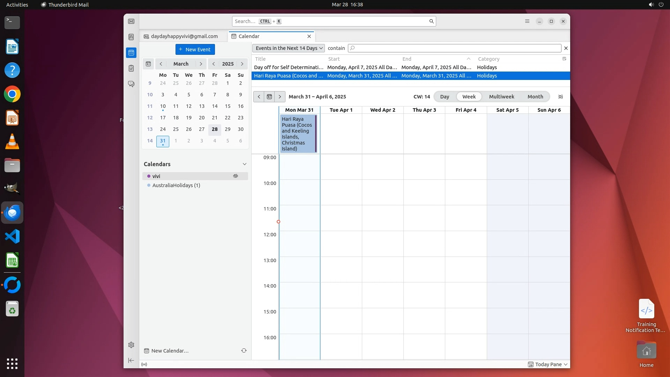670x377 pixels.
Task: Open the Thunderbird hamburger app menu
Action: pyautogui.click(x=527, y=21)
